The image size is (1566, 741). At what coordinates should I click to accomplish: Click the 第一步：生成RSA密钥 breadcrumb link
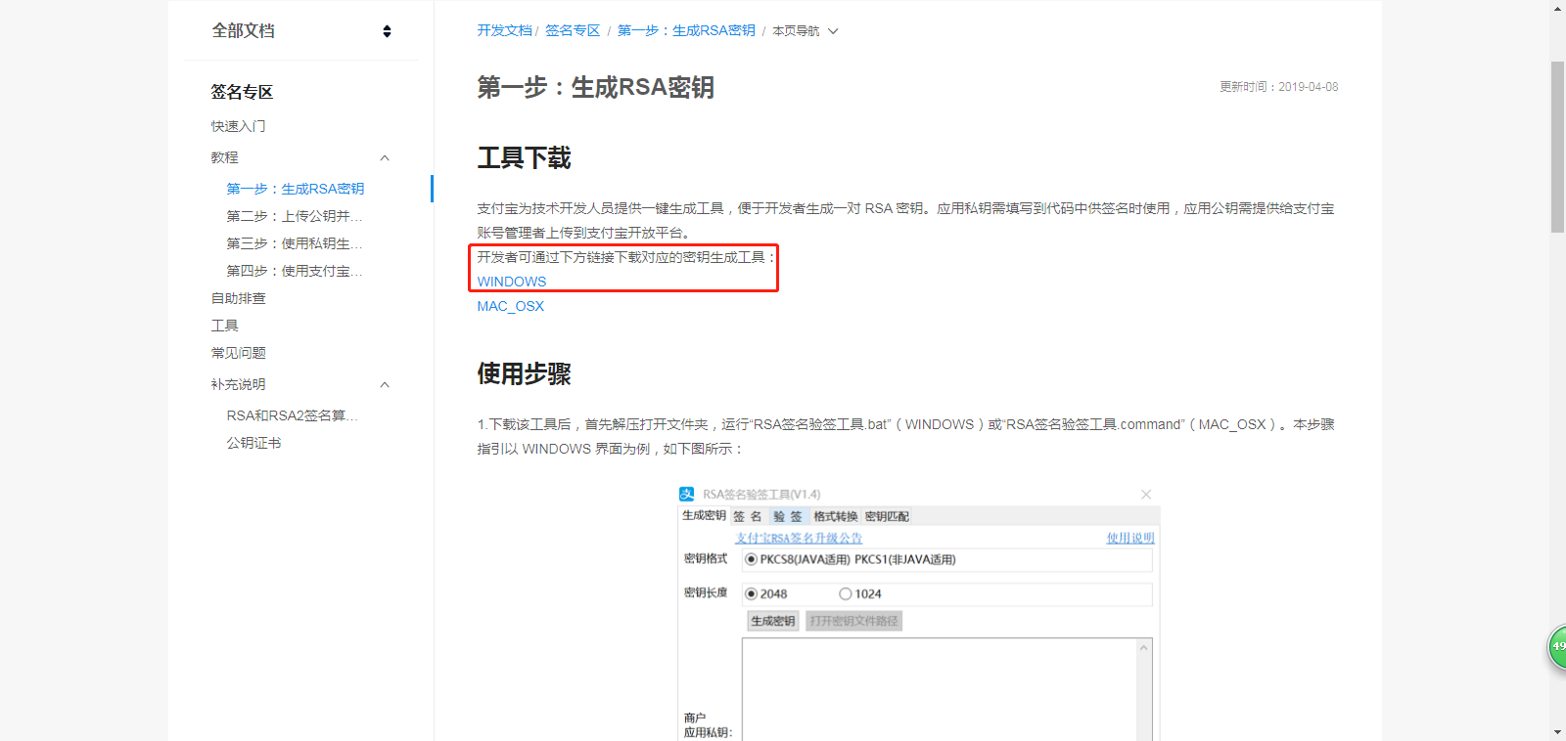(686, 30)
